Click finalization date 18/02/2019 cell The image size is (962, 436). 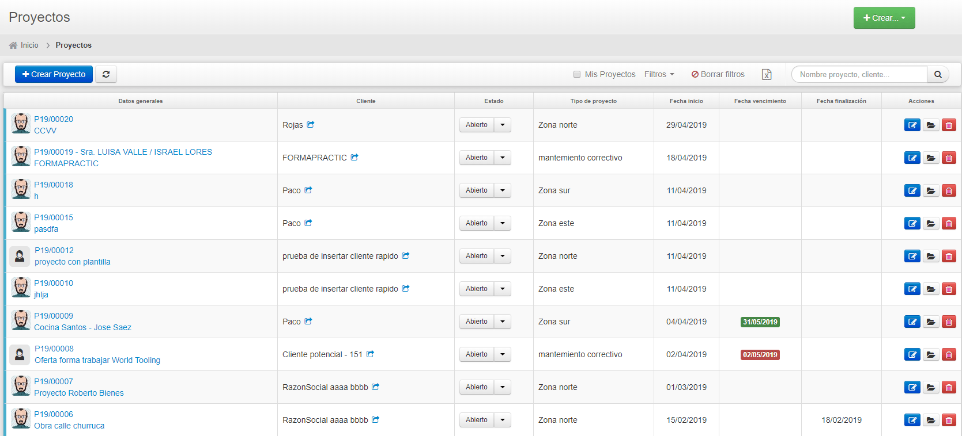842,420
